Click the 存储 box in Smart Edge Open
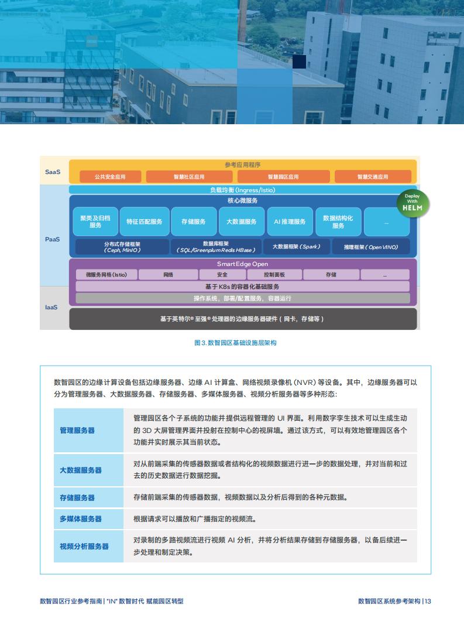Image resolution: width=464 pixels, height=631 pixels. pos(331,274)
